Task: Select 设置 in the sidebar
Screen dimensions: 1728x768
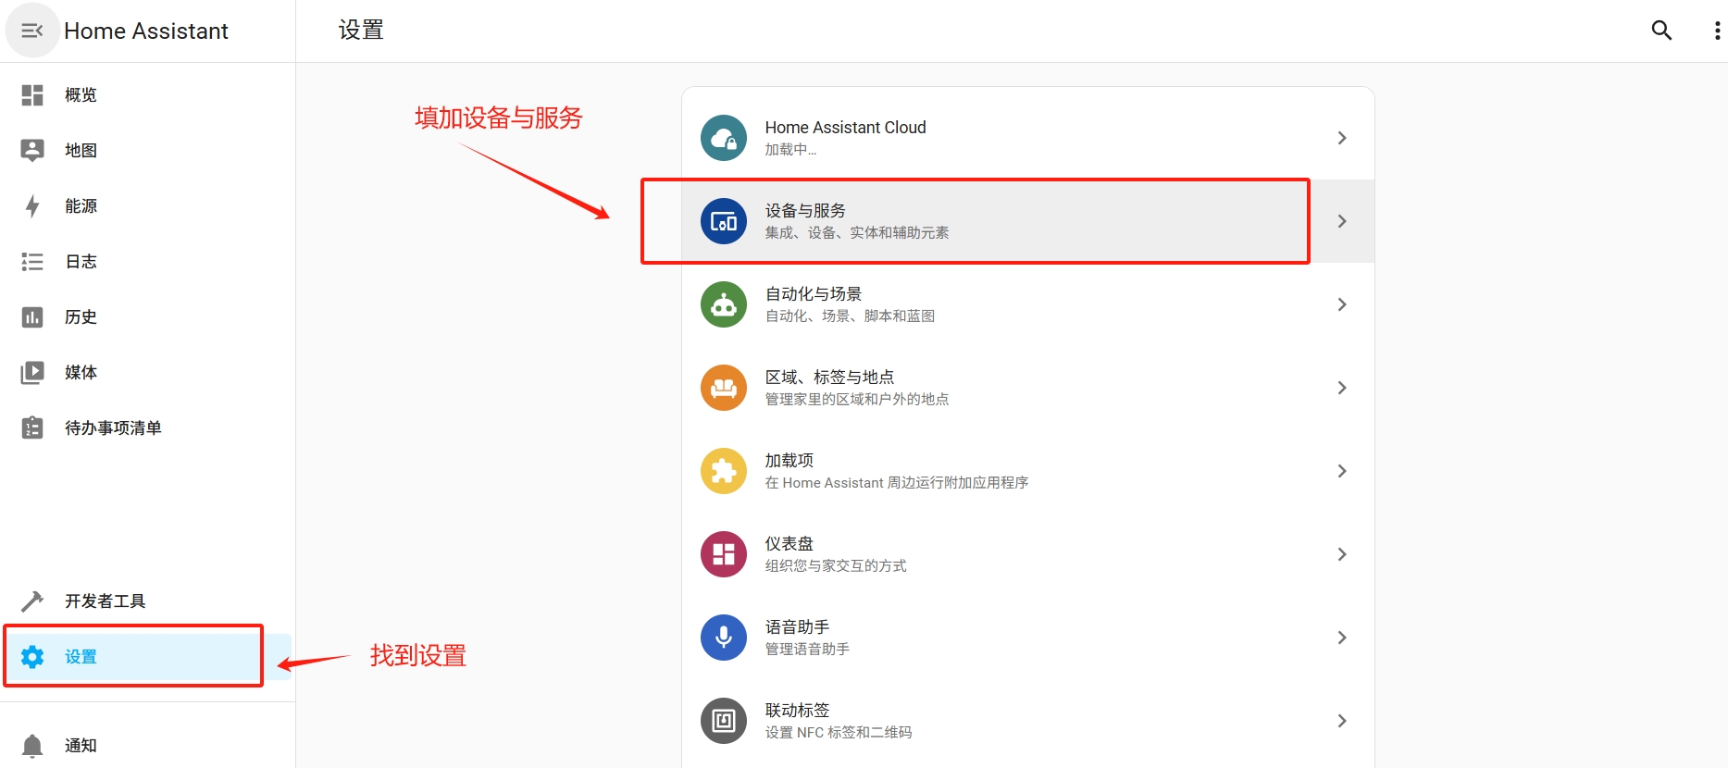Action: coord(147,657)
